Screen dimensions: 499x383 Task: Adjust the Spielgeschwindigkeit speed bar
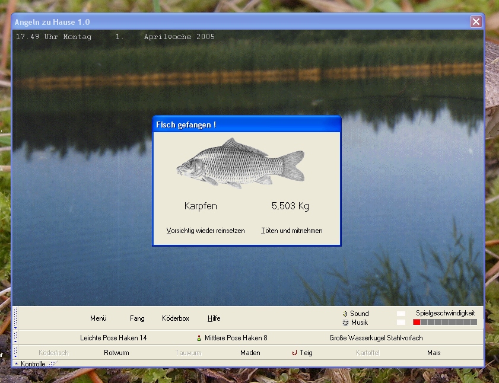coord(445,322)
